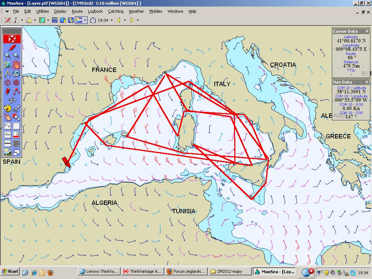This screenshot has height=279, width=372.
Task: Click the Windows Start button
Action: (x=10, y=272)
